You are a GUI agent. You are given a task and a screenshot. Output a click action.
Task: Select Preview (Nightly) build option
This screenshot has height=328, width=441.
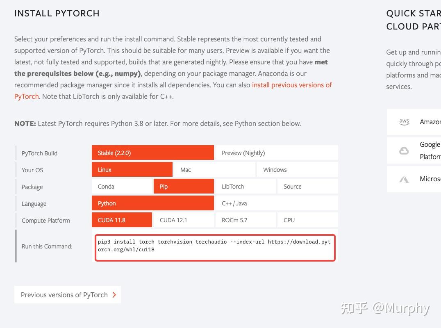pos(277,153)
